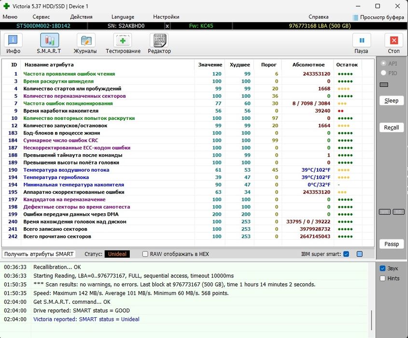Click the green cross Victoria app icon
The height and width of the screenshot is (338, 408).
point(6,6)
